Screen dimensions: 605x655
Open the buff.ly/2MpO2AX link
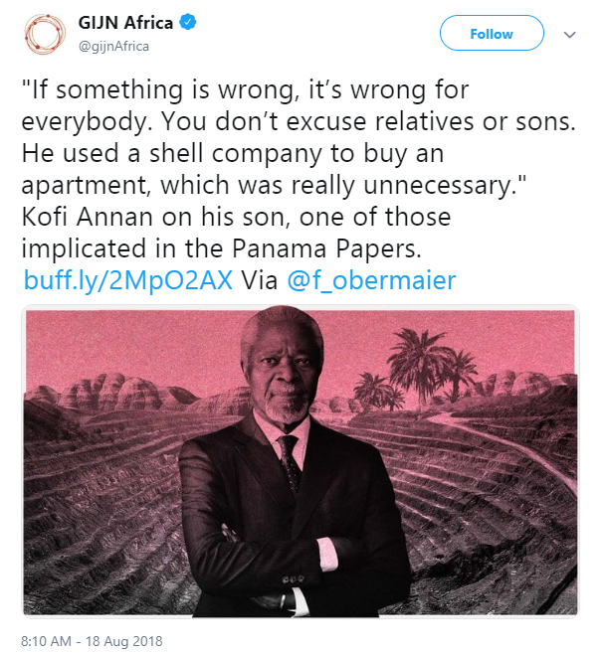(x=128, y=280)
